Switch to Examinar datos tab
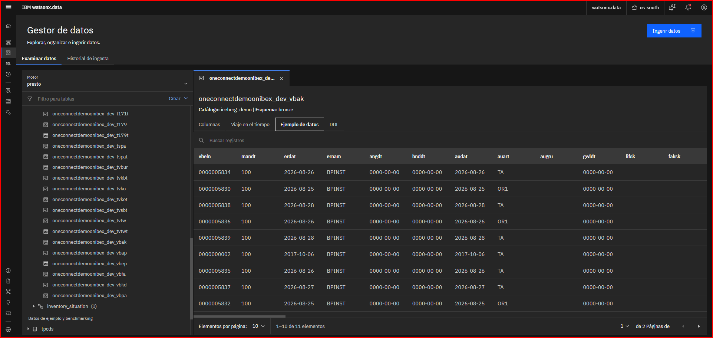Image resolution: width=713 pixels, height=338 pixels. pos(39,59)
